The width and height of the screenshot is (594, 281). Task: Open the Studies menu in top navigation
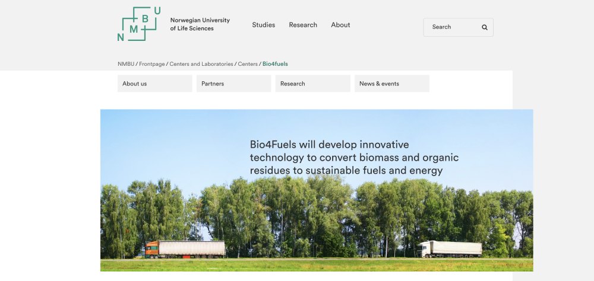(263, 25)
